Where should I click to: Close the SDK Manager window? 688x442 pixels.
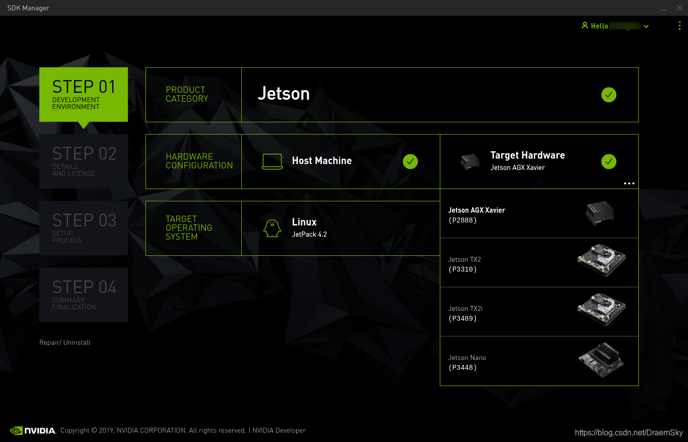(680, 8)
